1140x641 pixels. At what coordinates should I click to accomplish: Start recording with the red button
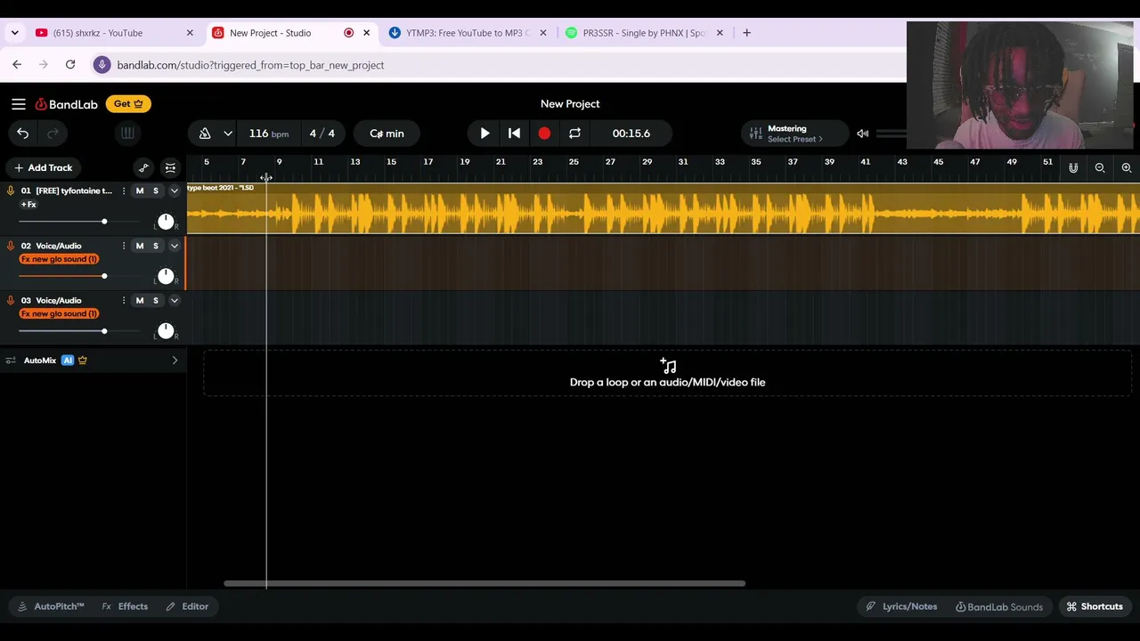(544, 134)
